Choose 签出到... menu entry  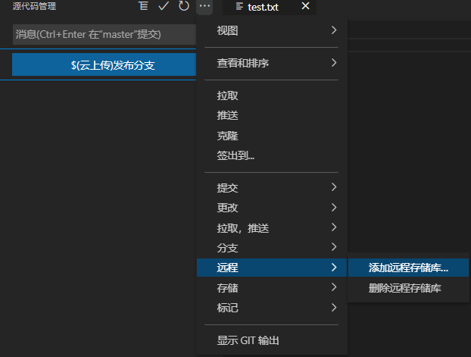click(x=272, y=155)
